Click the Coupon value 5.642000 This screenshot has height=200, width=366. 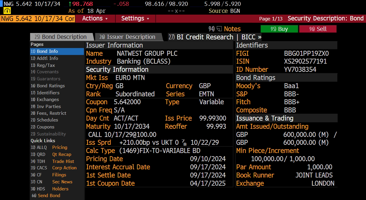pyautogui.click(x=127, y=102)
